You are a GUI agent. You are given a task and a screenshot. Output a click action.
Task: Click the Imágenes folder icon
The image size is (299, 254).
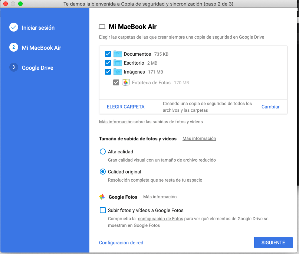118,72
